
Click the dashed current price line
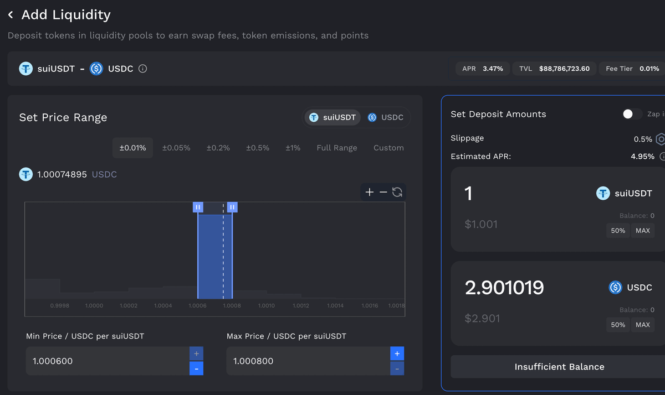[x=223, y=252]
